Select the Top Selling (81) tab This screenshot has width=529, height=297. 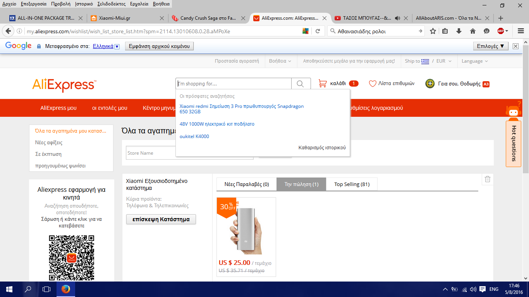click(x=352, y=184)
